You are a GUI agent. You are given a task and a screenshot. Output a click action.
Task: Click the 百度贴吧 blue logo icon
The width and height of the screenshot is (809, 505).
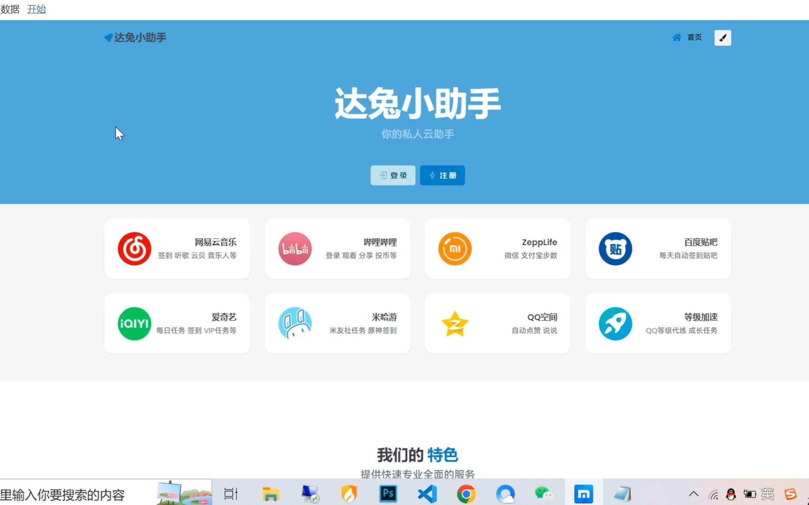click(615, 249)
